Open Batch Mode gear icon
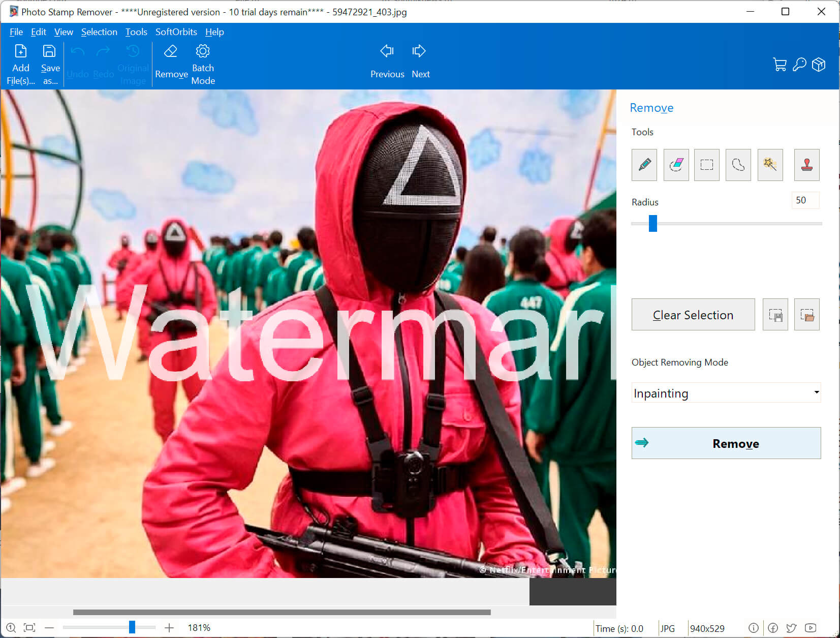Viewport: 840px width, 638px height. coord(203,51)
